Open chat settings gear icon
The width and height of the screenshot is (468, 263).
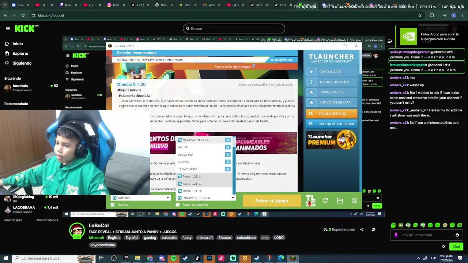444,247
